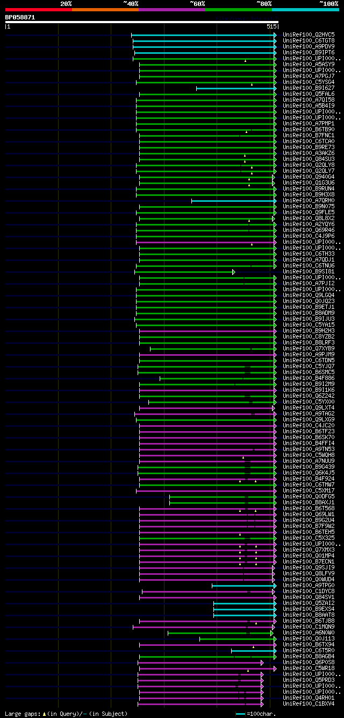
Task: Click the cyan ~100% legend segment
Action: [305, 10]
